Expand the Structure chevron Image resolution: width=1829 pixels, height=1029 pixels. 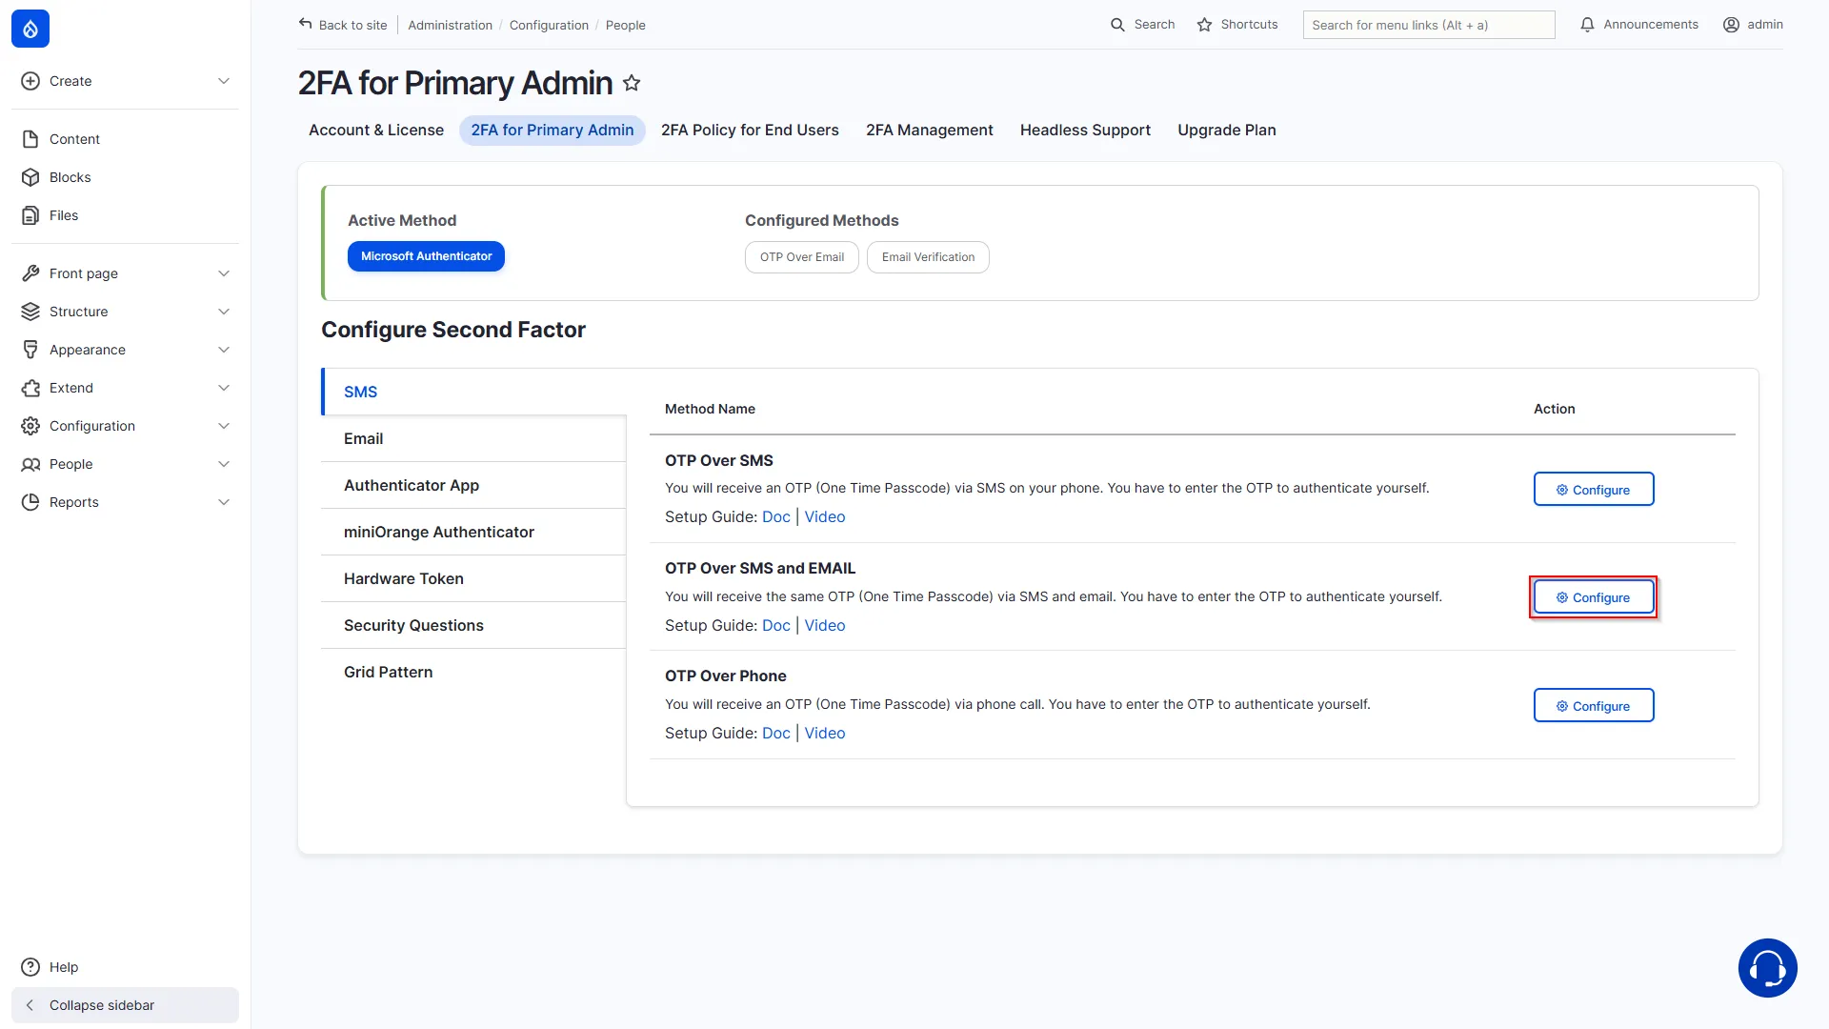click(x=224, y=312)
